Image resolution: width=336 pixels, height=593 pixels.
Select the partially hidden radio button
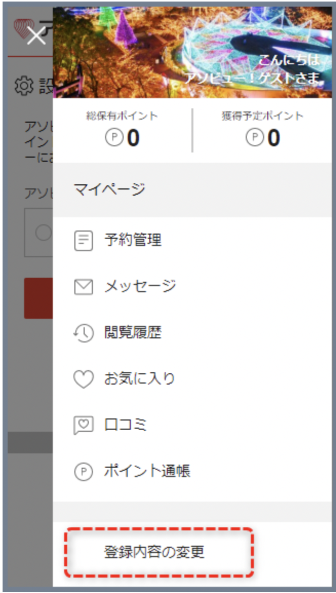43,233
